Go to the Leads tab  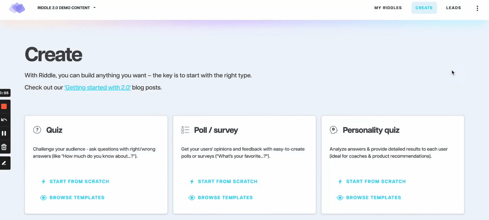(454, 8)
